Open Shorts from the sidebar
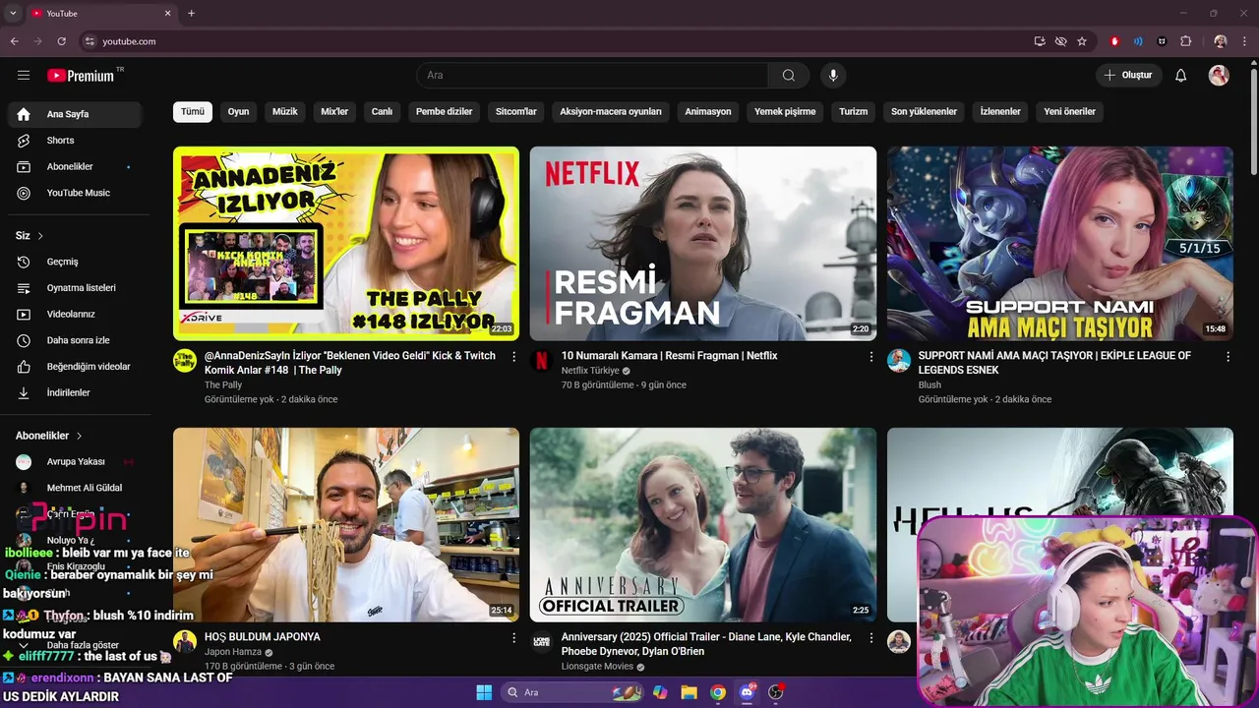This screenshot has height=708, width=1259. 75,141
